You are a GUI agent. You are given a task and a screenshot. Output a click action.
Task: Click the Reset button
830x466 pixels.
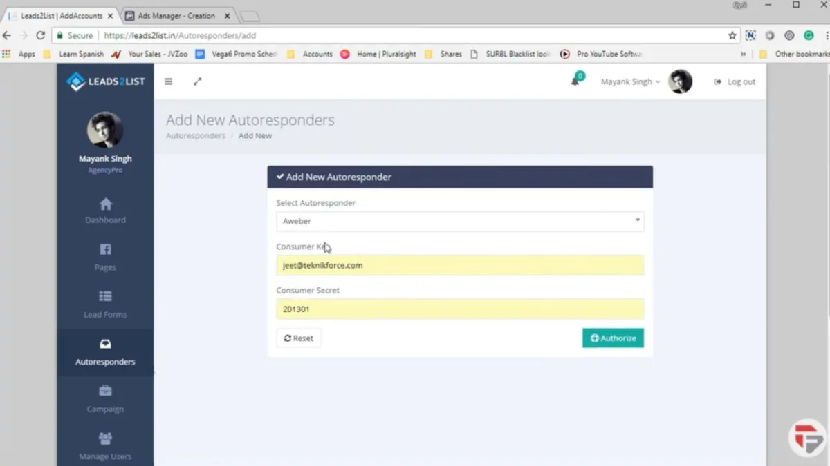(299, 338)
